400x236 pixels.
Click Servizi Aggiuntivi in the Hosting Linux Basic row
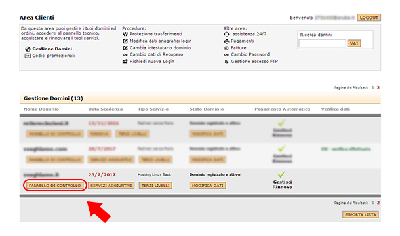click(x=111, y=186)
